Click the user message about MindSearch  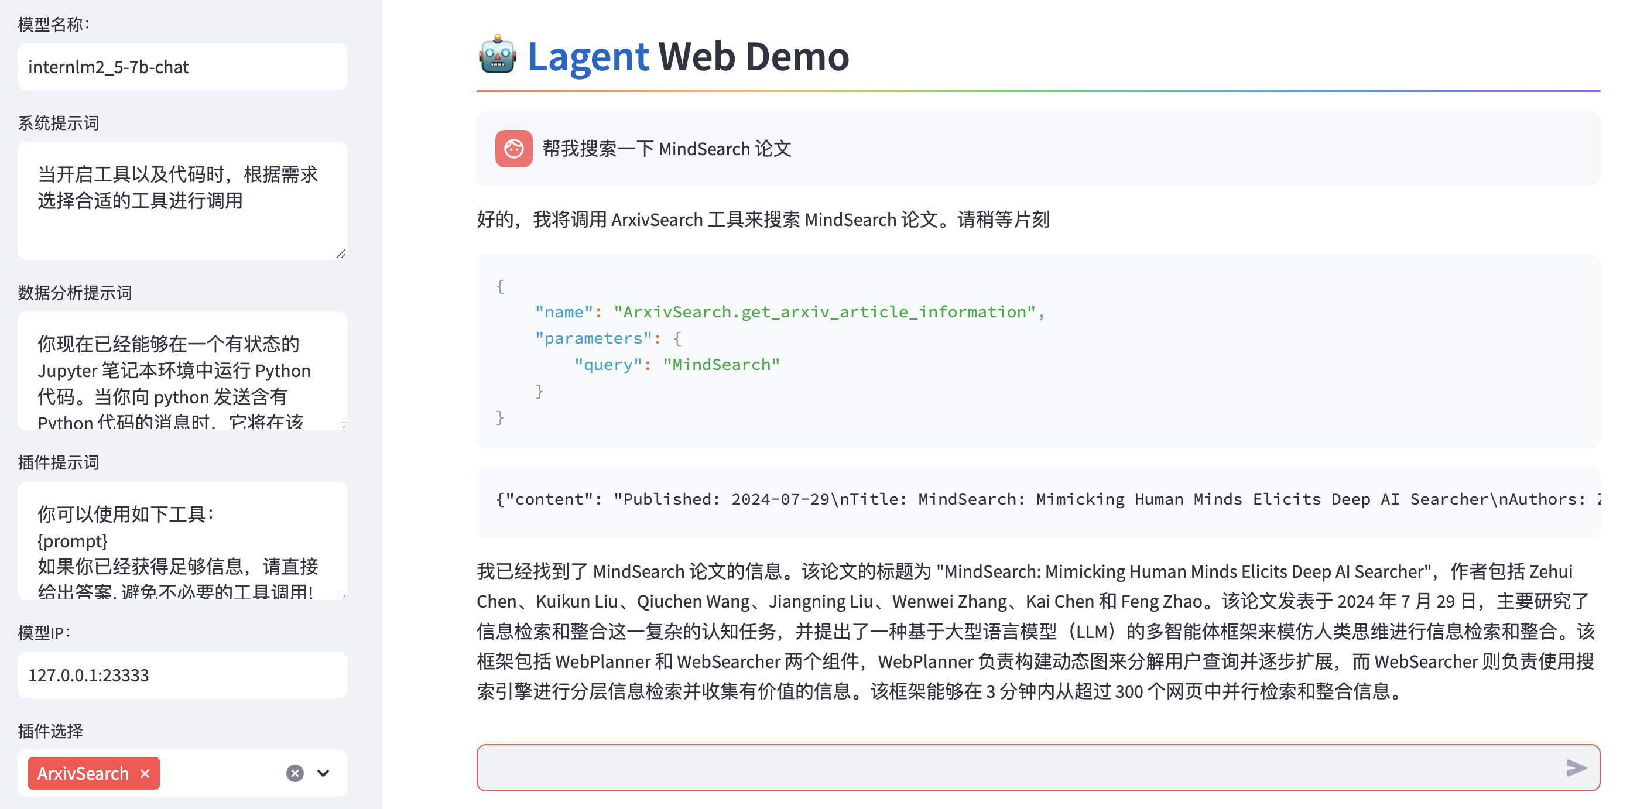tap(666, 149)
